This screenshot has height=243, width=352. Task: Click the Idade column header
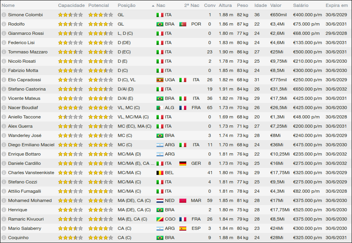click(x=260, y=5)
